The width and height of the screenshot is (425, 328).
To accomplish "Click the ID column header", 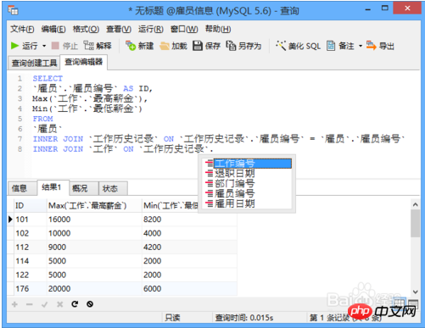I will [x=30, y=206].
